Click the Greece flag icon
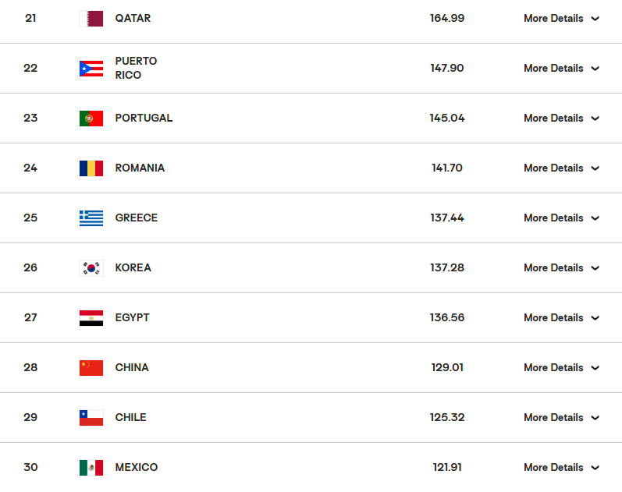Screen dimensions: 622x492 pyautogui.click(x=91, y=218)
